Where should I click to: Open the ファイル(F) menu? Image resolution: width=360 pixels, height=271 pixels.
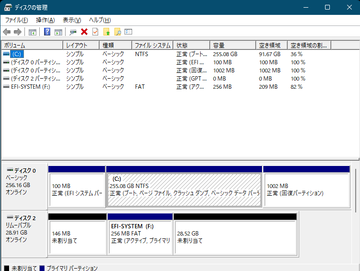pos(16,20)
